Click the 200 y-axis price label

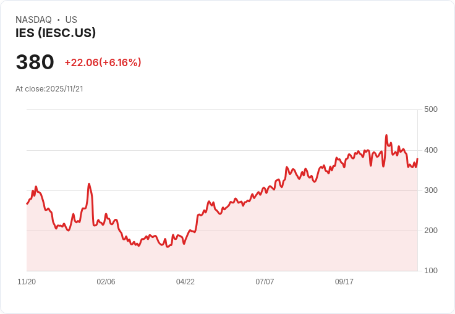[431, 231]
